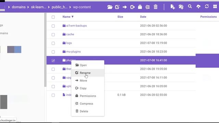Click the cache folder icon
Screen dimensions: 219x123
(64, 34)
